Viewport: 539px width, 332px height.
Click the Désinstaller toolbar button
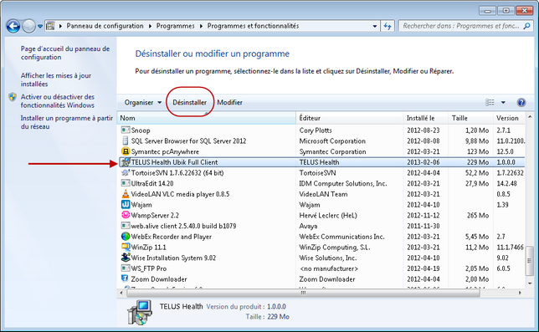coord(189,102)
